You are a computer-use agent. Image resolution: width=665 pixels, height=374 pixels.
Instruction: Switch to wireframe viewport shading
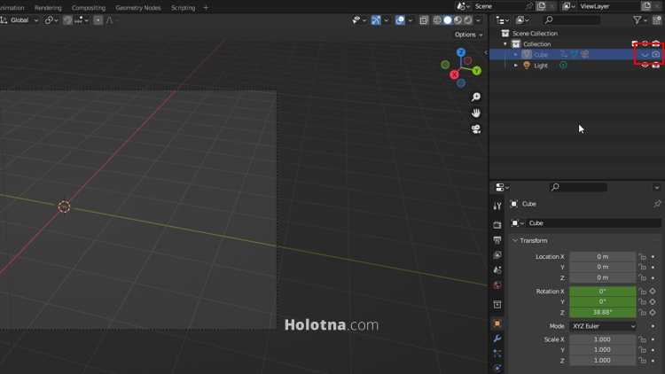point(437,19)
